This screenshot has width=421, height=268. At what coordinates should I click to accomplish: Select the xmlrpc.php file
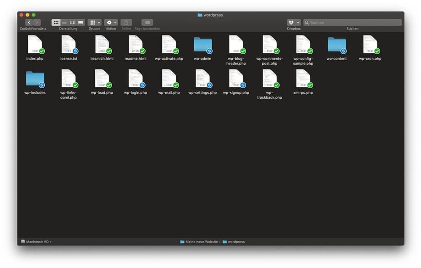click(303, 81)
